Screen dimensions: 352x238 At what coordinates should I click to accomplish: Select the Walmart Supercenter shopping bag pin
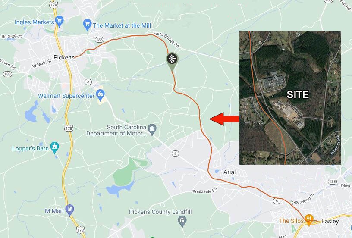pos(101,95)
